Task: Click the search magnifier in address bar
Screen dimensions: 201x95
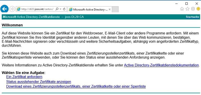Action: pyautogui.click(x=57, y=9)
